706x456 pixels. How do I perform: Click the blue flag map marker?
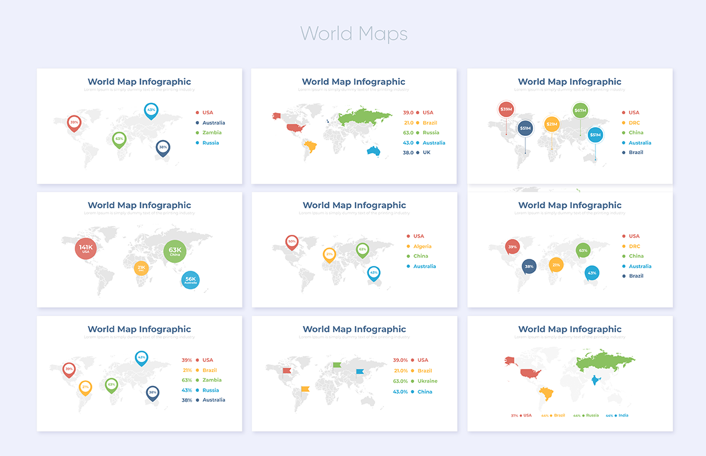click(x=360, y=371)
